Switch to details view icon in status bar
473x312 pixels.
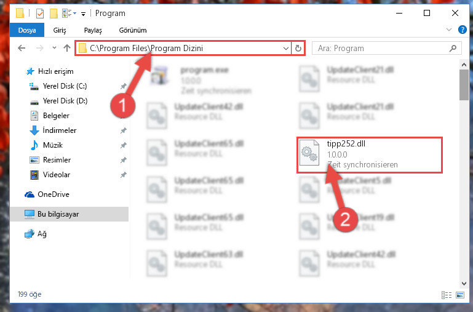446,295
